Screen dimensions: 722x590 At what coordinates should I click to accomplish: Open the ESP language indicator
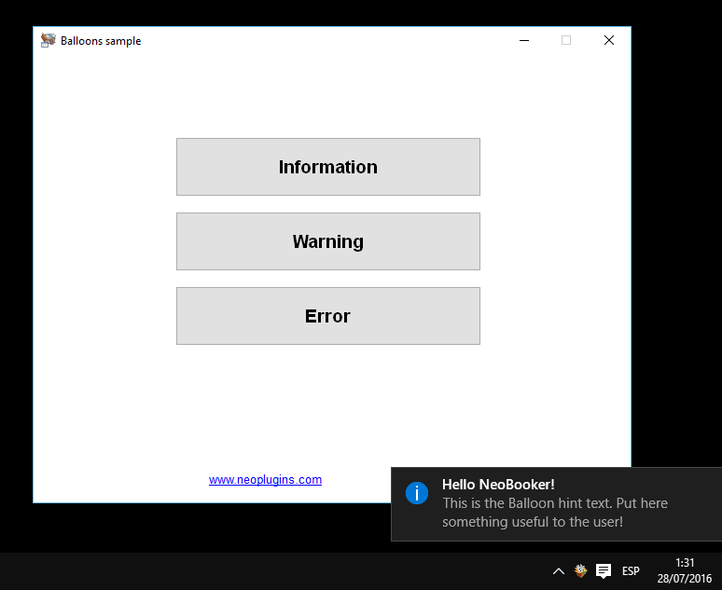click(631, 571)
